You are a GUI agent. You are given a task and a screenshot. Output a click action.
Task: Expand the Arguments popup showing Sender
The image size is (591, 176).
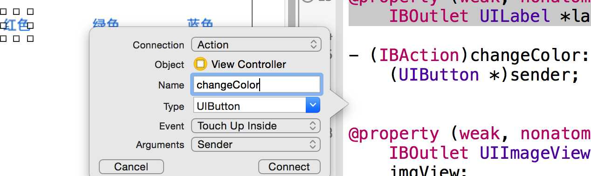[x=256, y=144]
